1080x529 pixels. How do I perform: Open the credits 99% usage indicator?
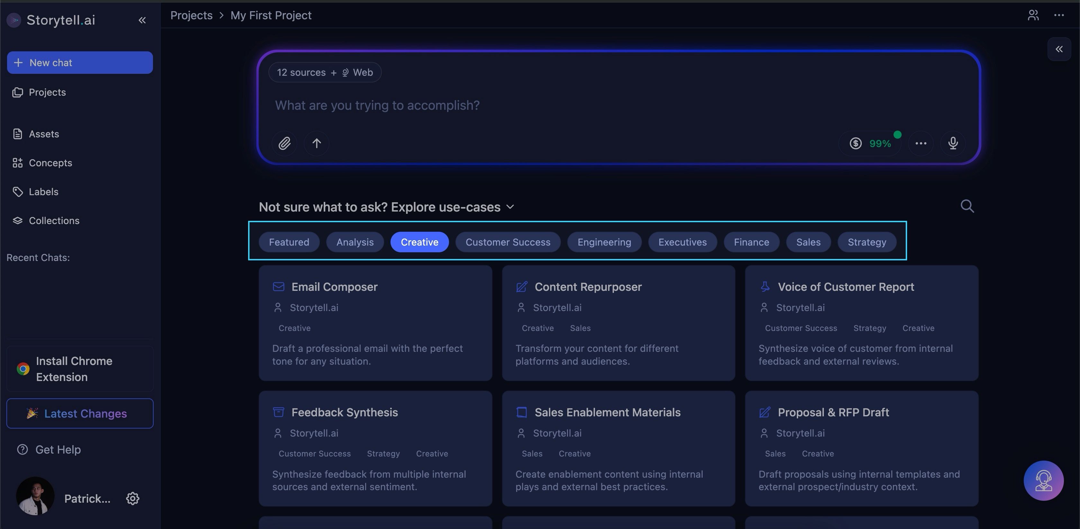pyautogui.click(x=870, y=143)
